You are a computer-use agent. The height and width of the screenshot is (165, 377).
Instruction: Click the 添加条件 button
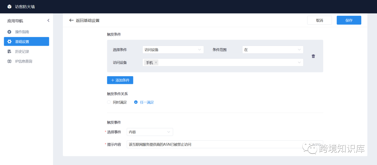click(120, 80)
